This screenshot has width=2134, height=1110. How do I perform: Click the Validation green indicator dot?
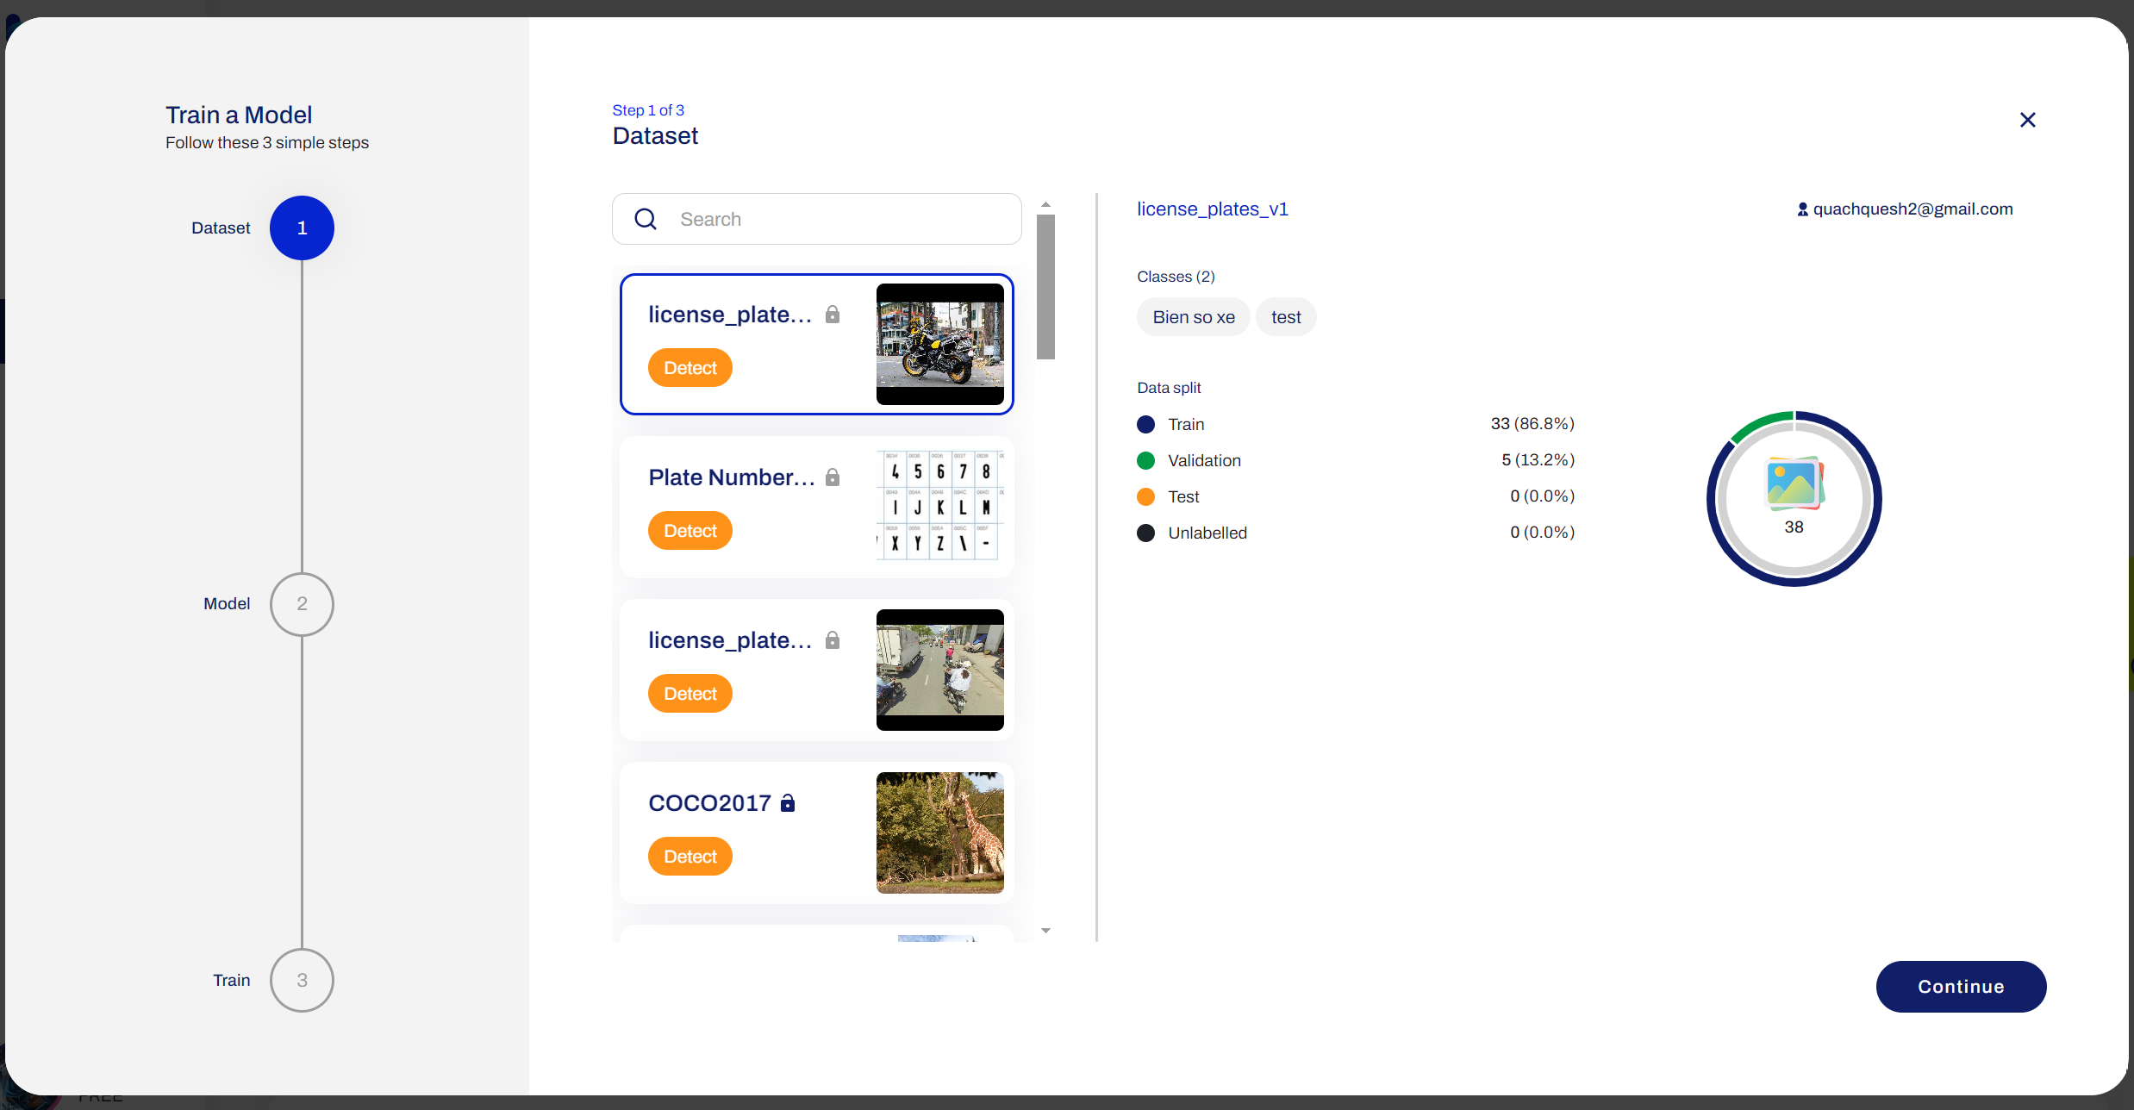1145,460
